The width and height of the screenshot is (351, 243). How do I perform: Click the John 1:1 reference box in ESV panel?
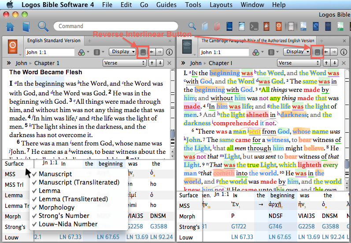50,52
